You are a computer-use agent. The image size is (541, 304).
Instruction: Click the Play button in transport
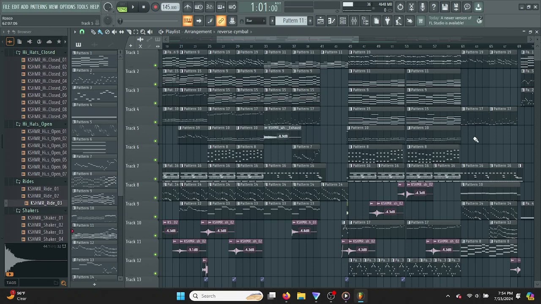(x=133, y=7)
